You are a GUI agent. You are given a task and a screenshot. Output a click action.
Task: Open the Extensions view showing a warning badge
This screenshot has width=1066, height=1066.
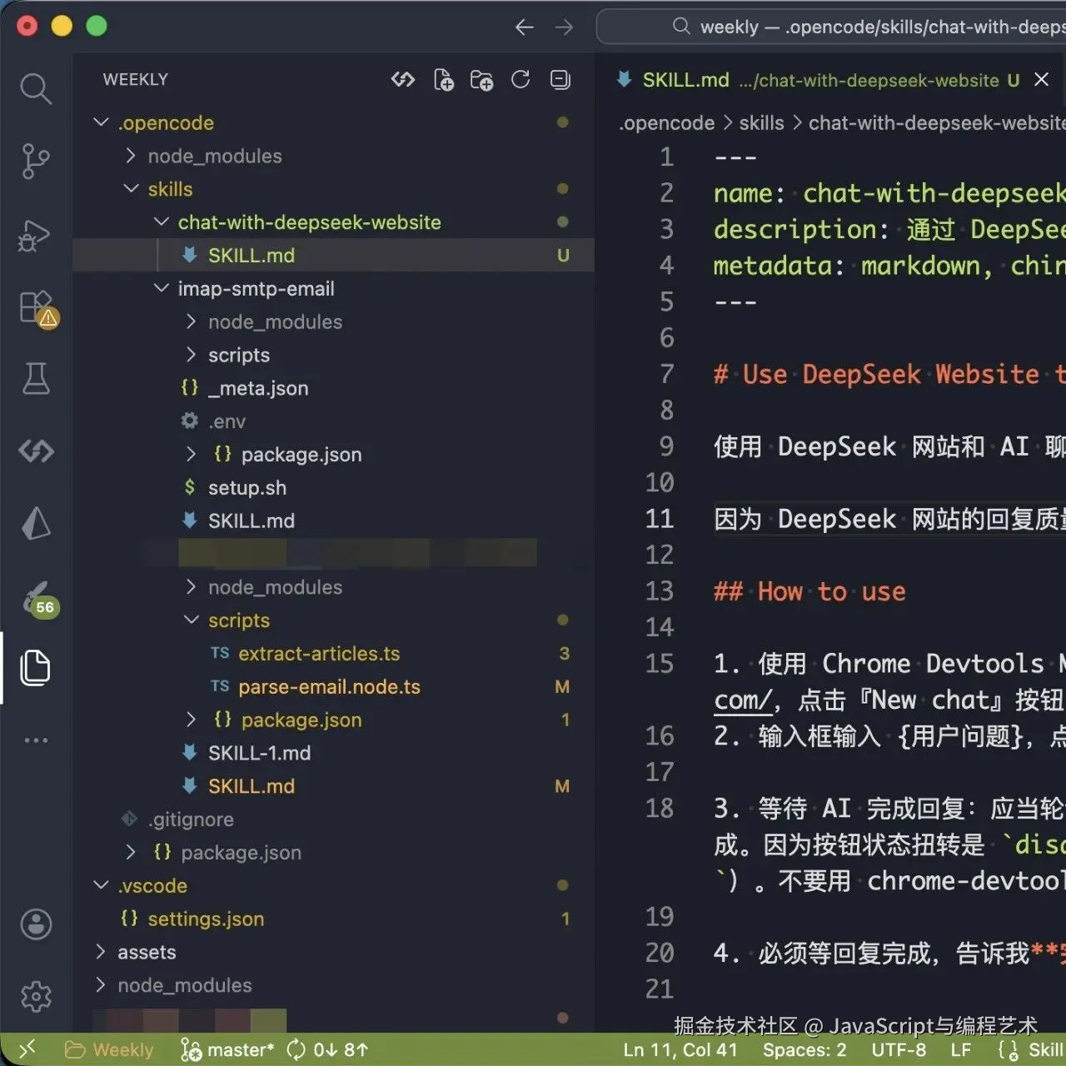pyautogui.click(x=33, y=306)
